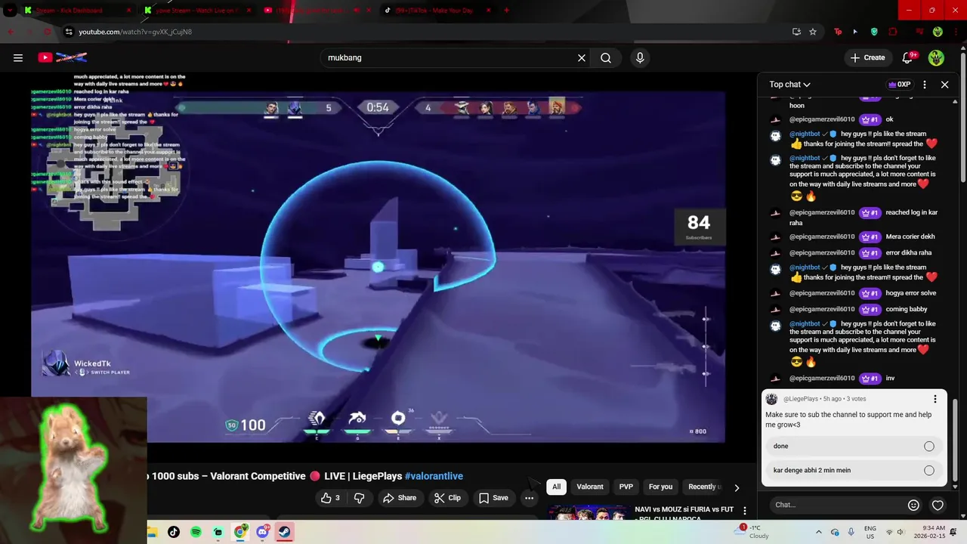The image size is (967, 544).
Task: Select the PVP filter chip
Action: point(626,487)
